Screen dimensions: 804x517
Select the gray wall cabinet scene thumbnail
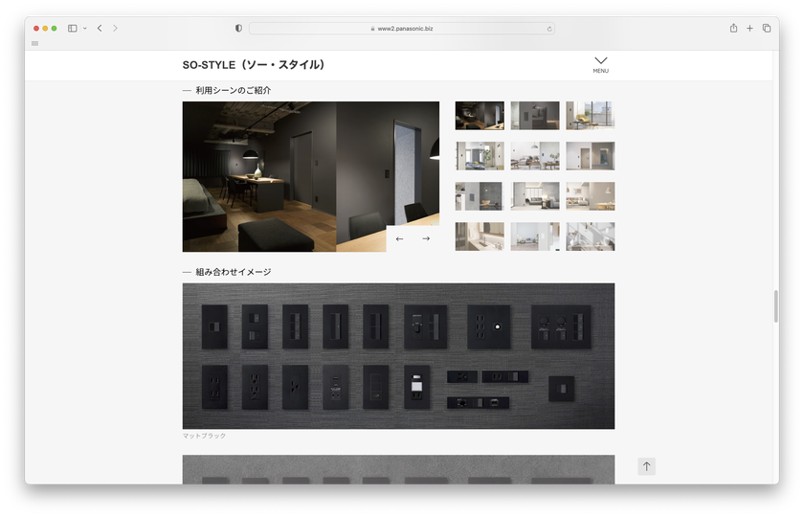coord(535,116)
